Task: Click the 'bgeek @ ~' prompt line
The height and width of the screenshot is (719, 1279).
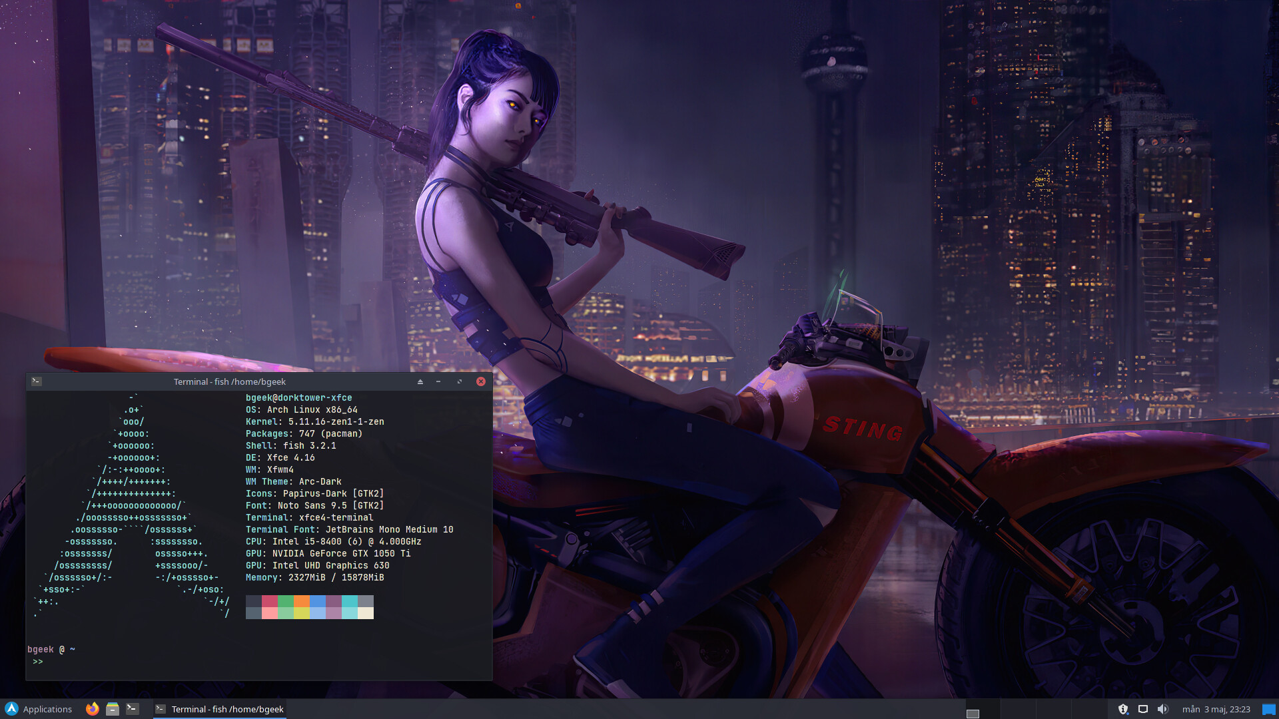Action: (x=51, y=649)
